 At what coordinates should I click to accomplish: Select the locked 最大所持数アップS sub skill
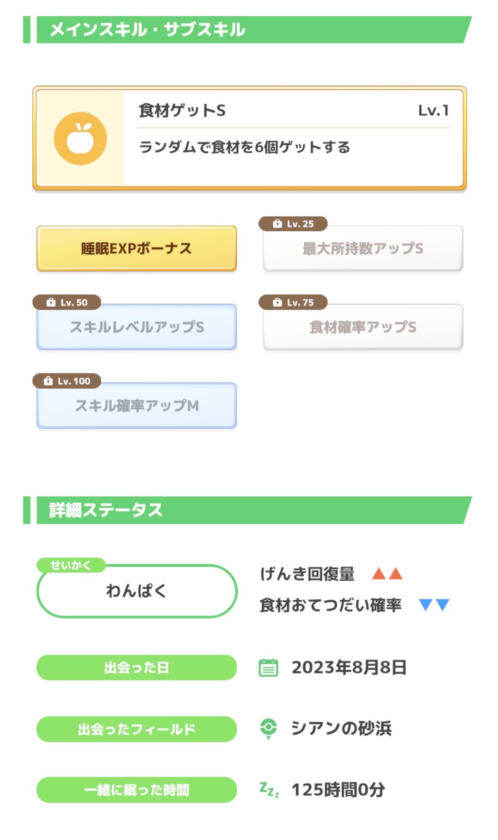point(363,249)
